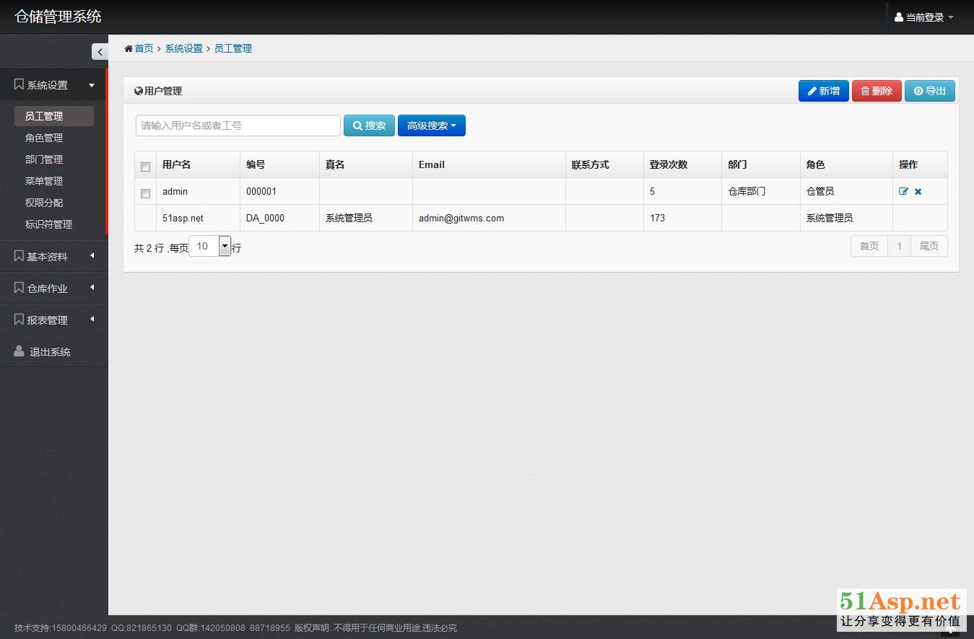Click the scroll-to-top arrow icon at bottom right
Image resolution: width=974 pixels, height=639 pixels.
coord(951,629)
